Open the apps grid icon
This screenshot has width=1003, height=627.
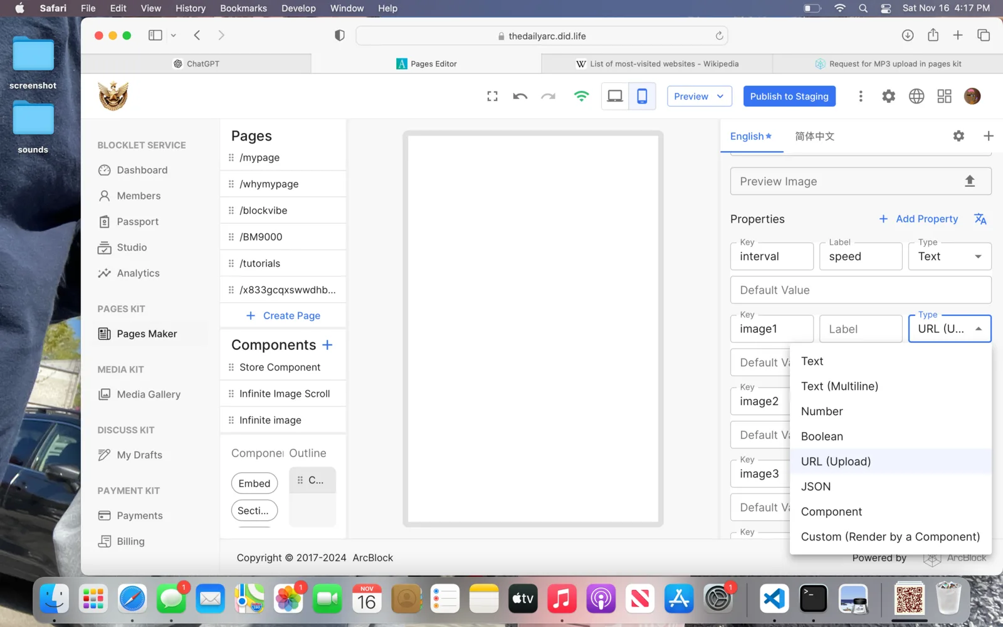tap(945, 96)
